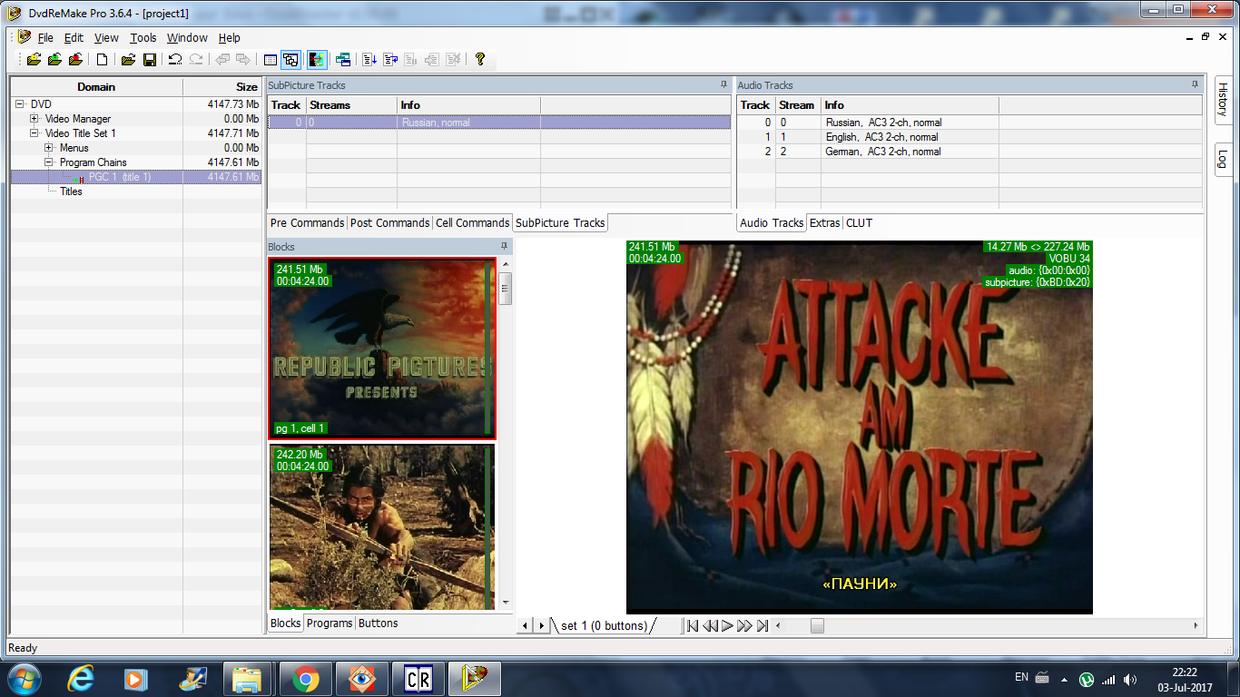Click the yellow question mark Help icon
Viewport: 1240px width, 697px height.
[x=480, y=60]
